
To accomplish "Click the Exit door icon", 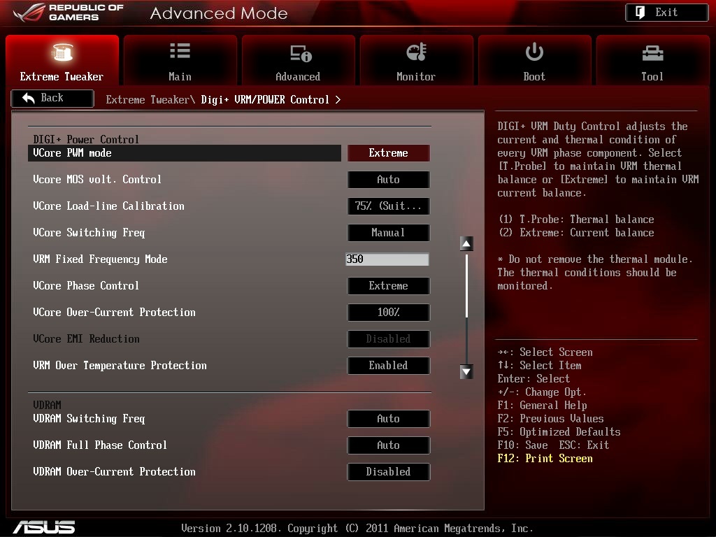I will [x=640, y=13].
